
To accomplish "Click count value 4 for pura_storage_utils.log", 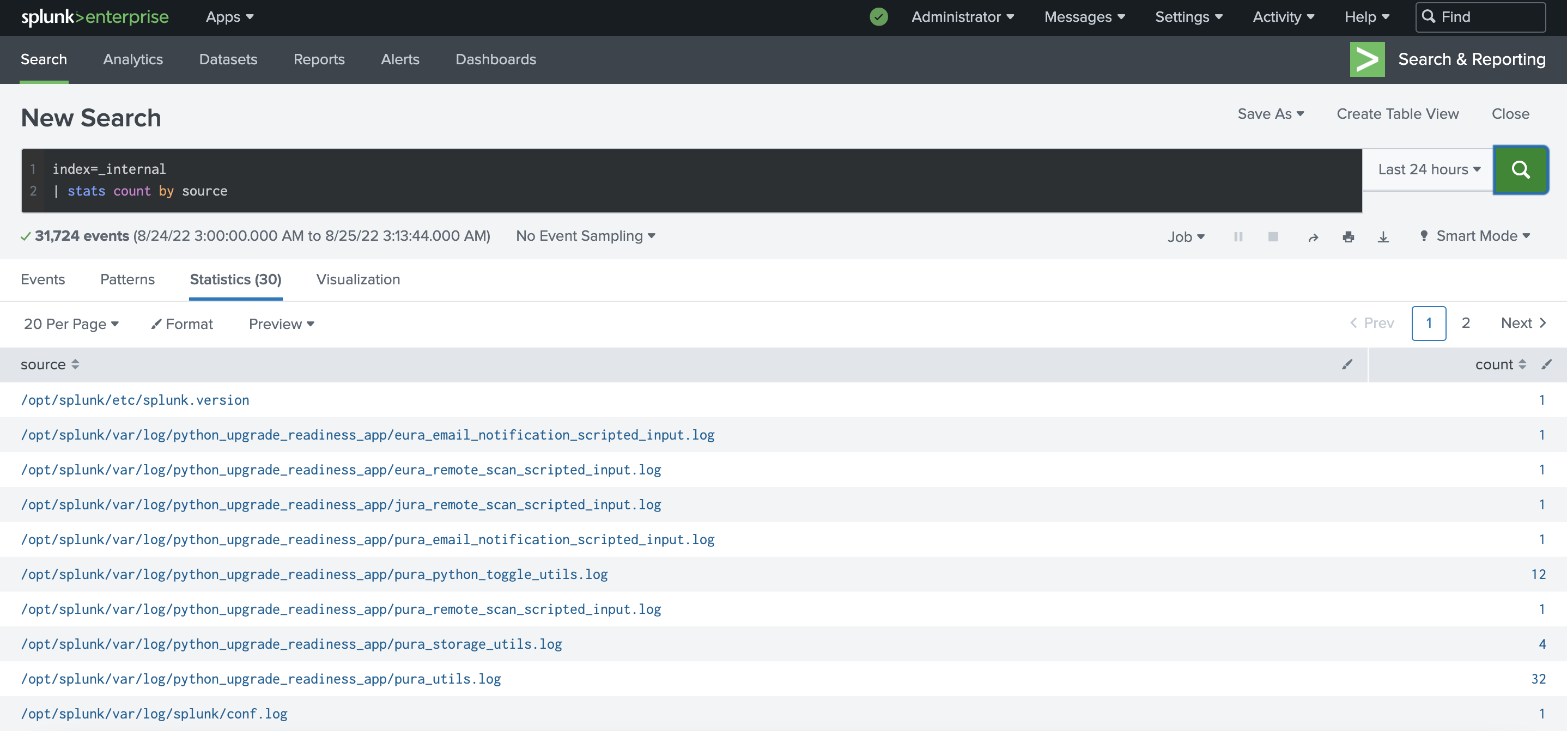I will [1541, 644].
